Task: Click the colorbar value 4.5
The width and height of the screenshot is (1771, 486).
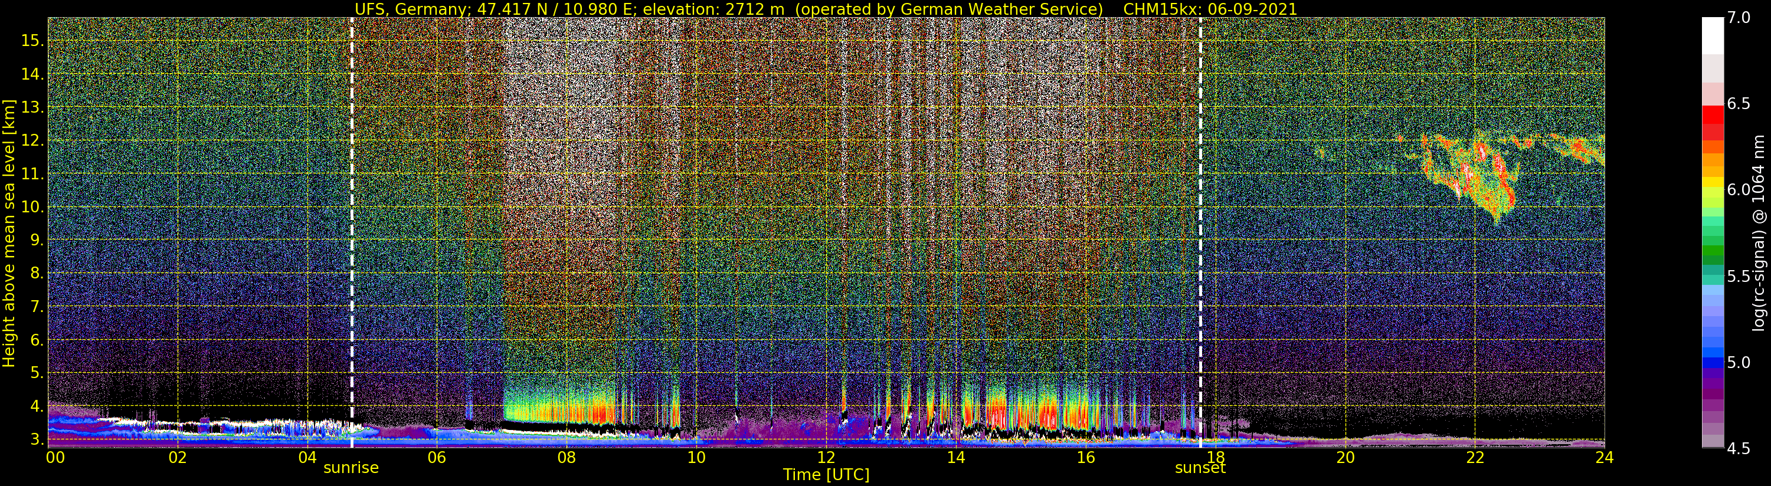Action: click(x=1738, y=449)
